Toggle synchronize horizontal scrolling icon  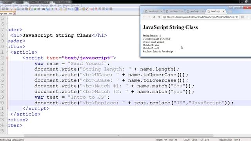[x=64, y=9]
